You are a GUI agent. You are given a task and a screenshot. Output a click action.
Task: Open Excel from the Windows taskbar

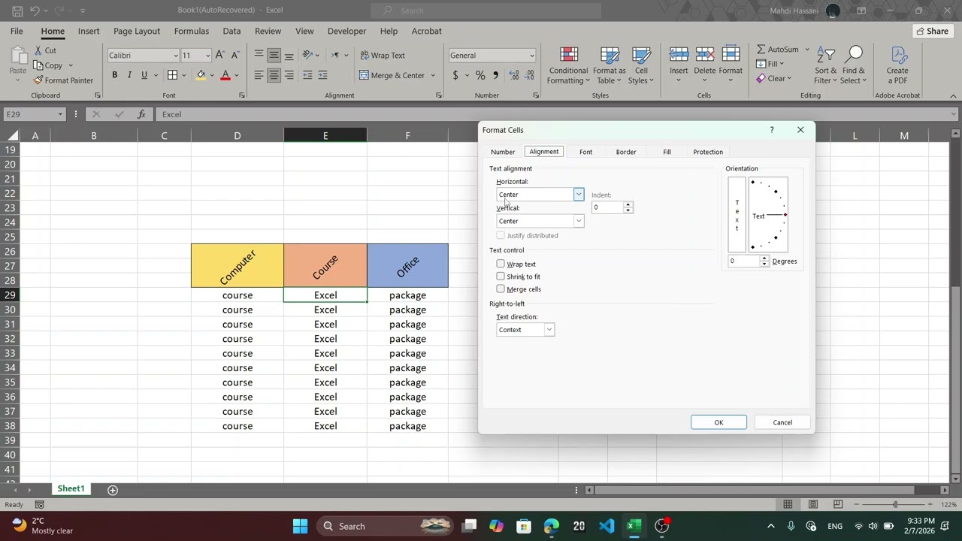(634, 526)
